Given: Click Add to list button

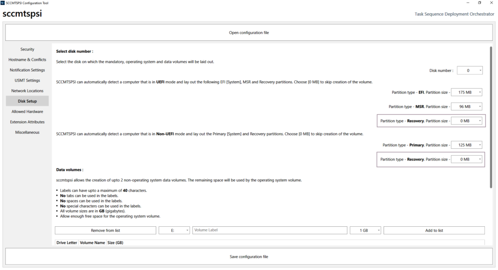Looking at the screenshot, I should pos(434,231).
